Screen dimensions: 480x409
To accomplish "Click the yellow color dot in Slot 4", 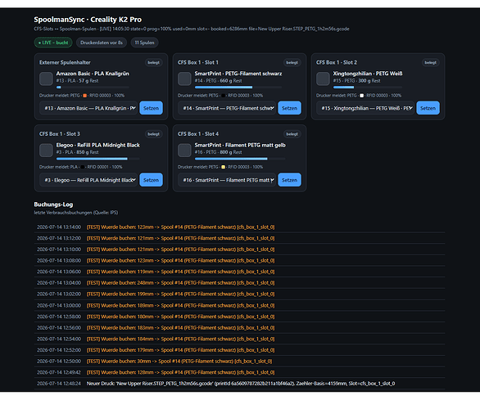I will pos(223,167).
